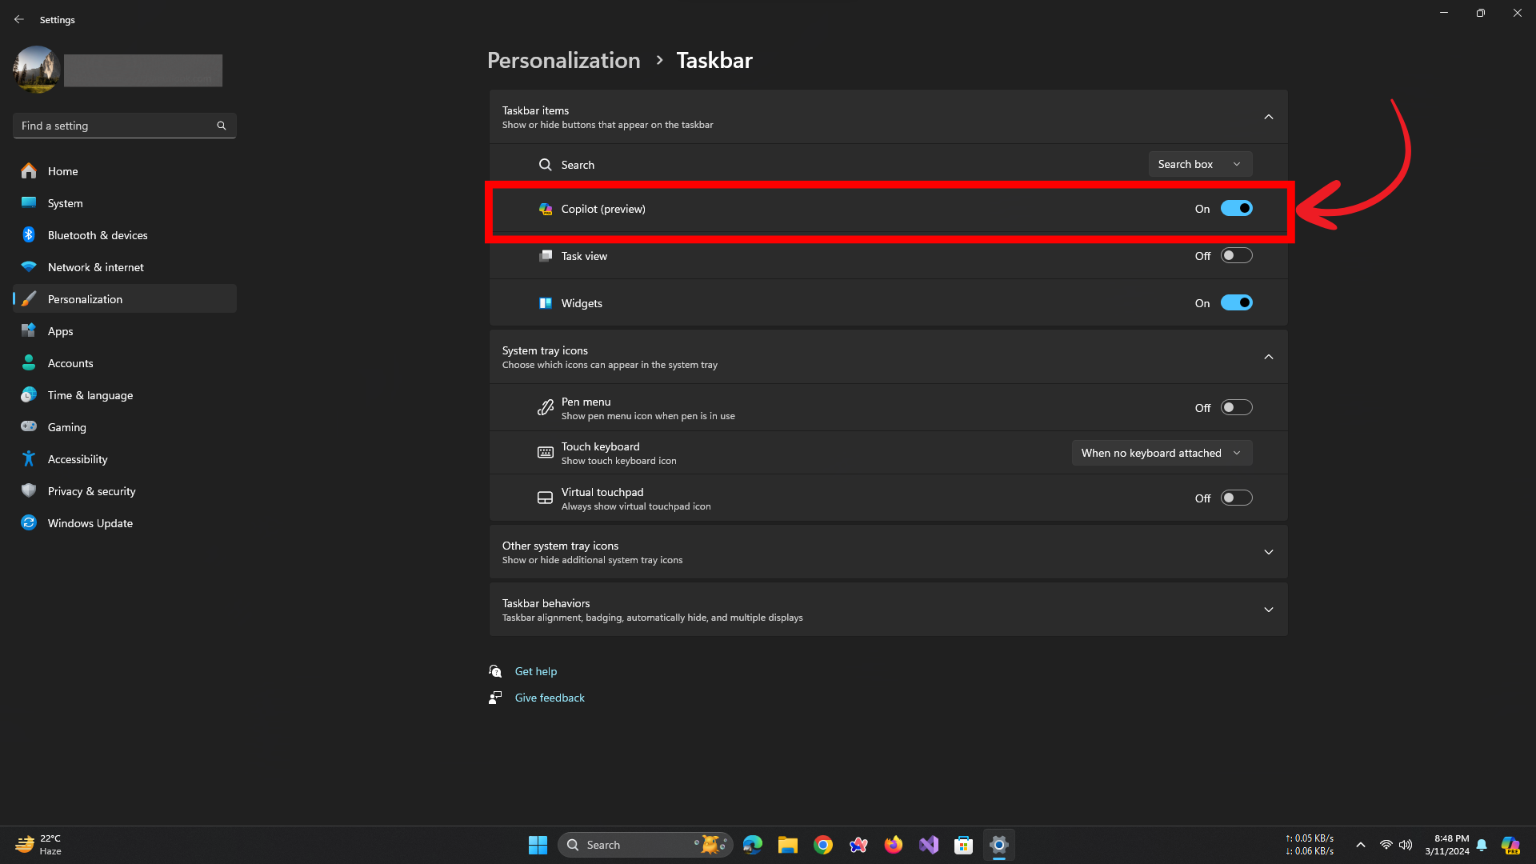Click the back arrow in Settings header
Viewport: 1536px width, 864px height.
[19, 19]
